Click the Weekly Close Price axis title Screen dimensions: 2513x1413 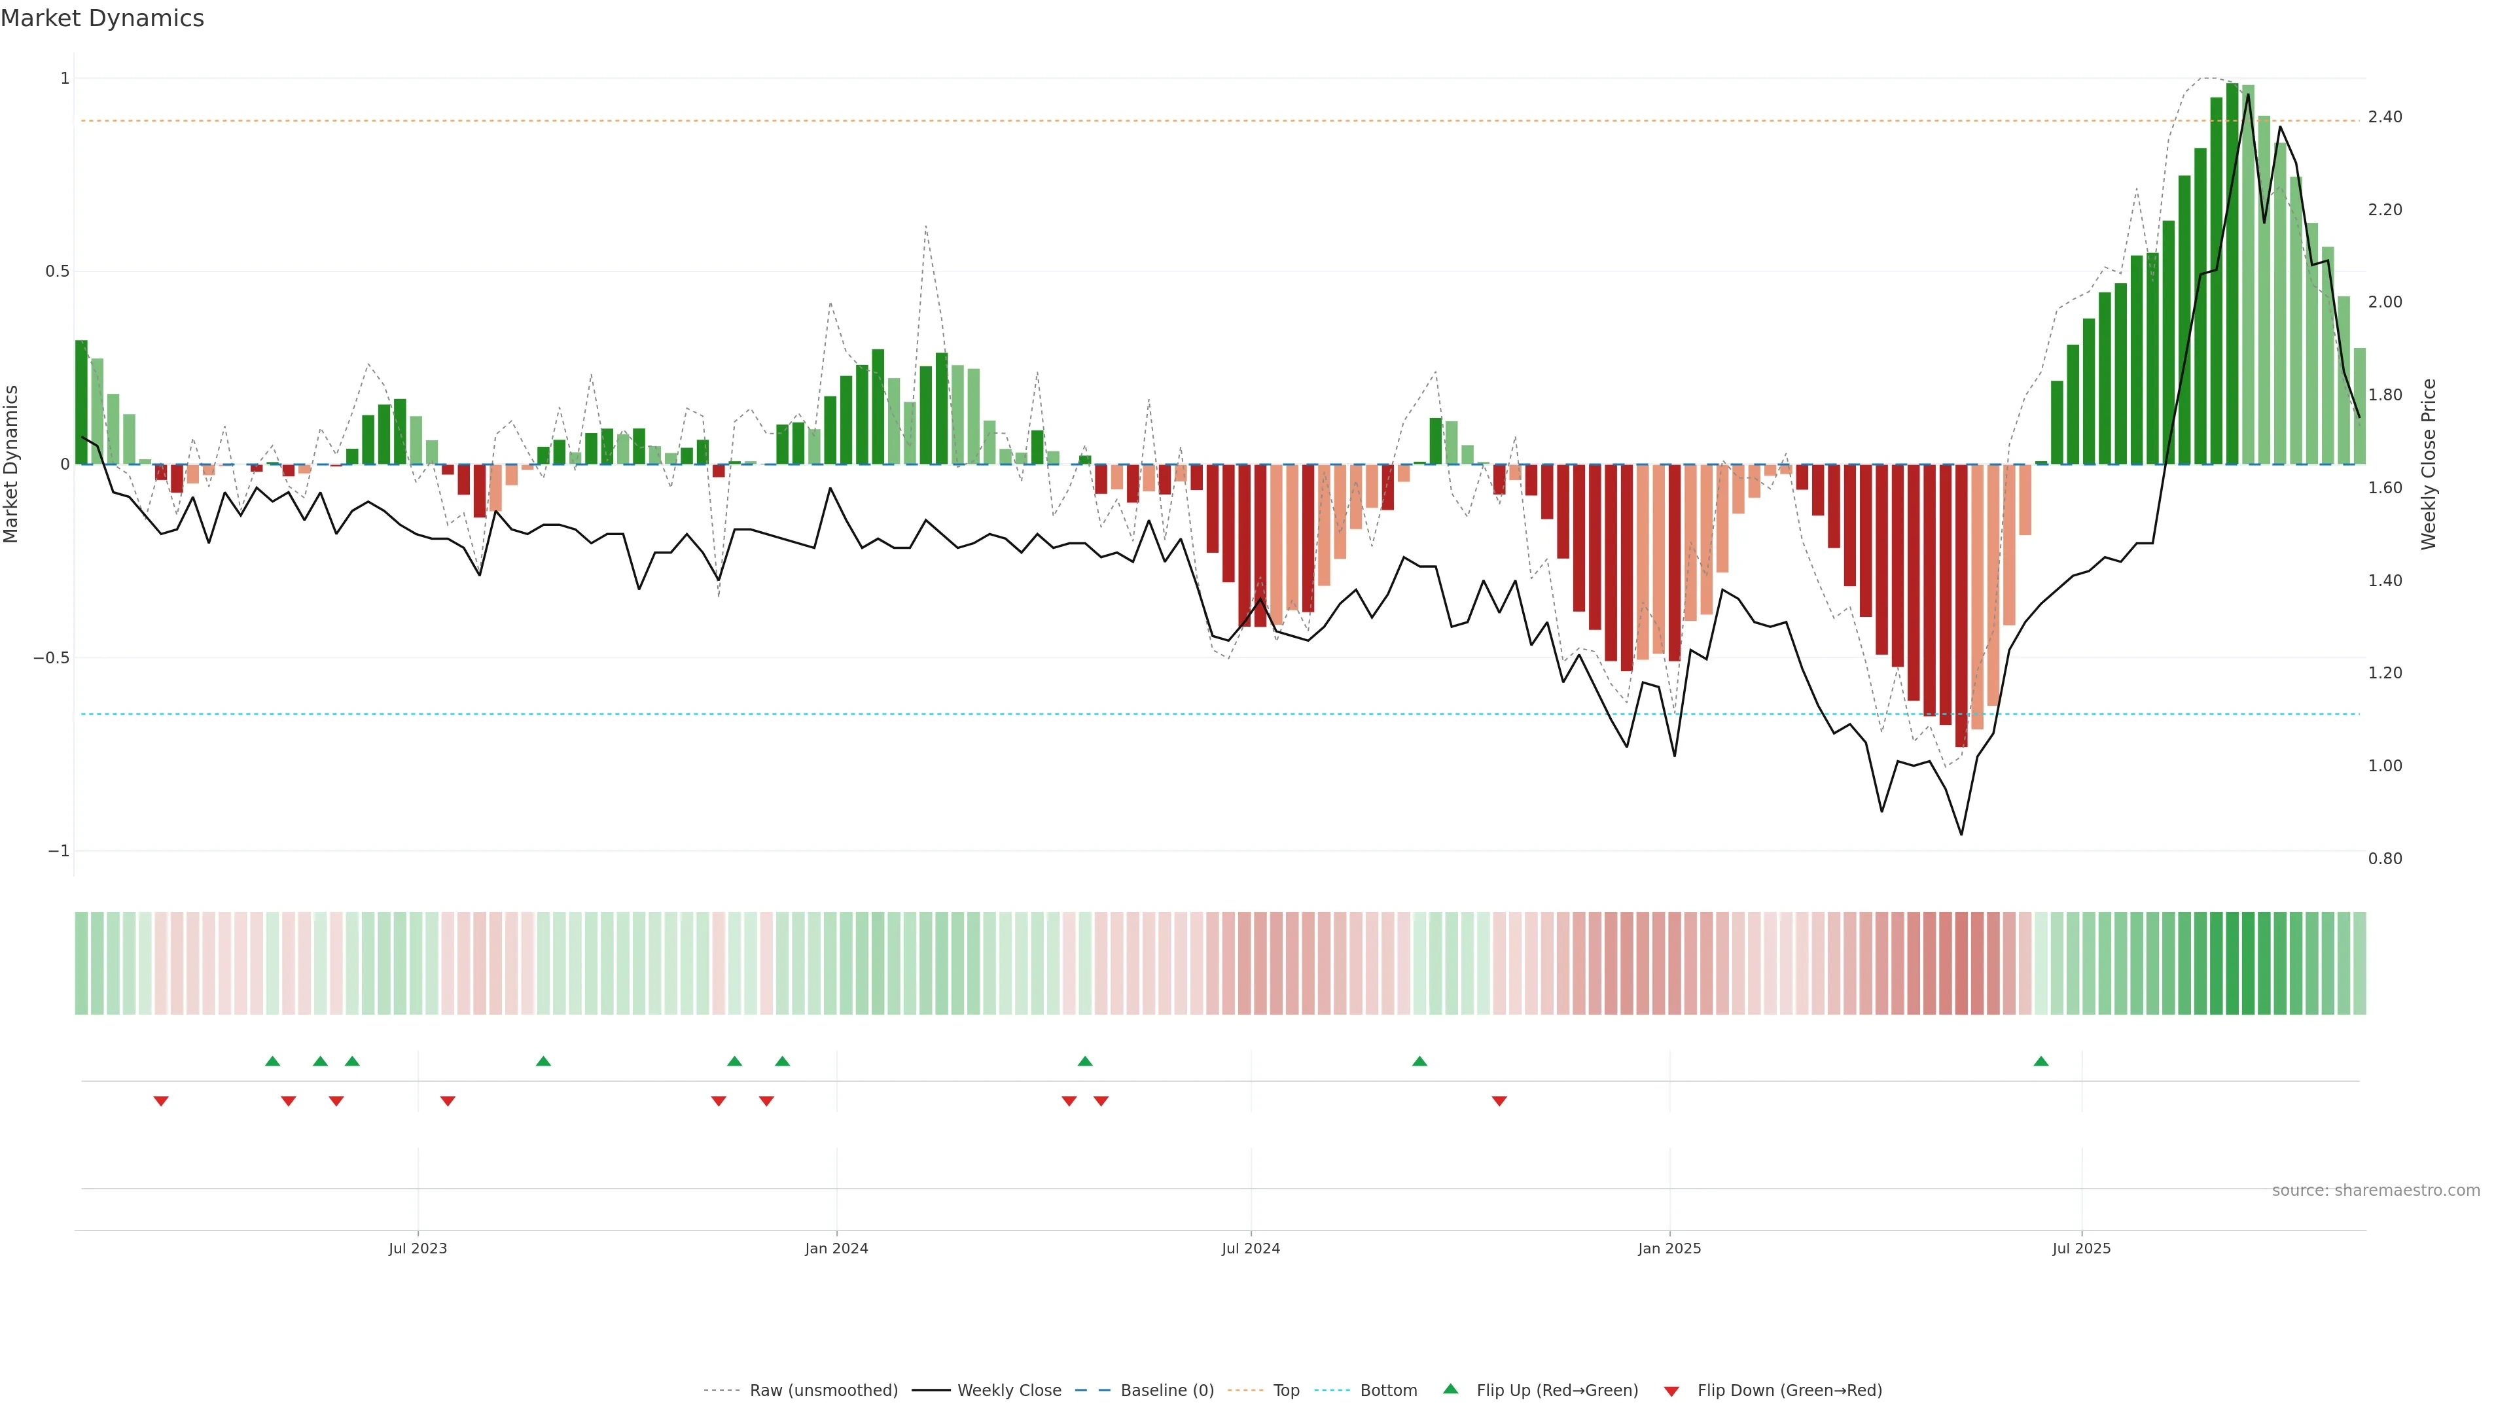(2428, 464)
